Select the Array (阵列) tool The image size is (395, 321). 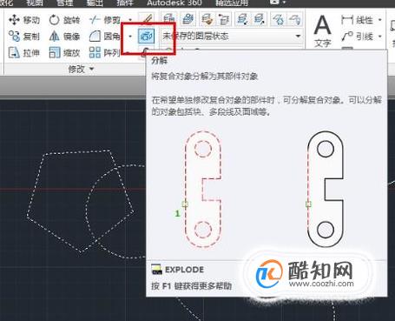[104, 53]
